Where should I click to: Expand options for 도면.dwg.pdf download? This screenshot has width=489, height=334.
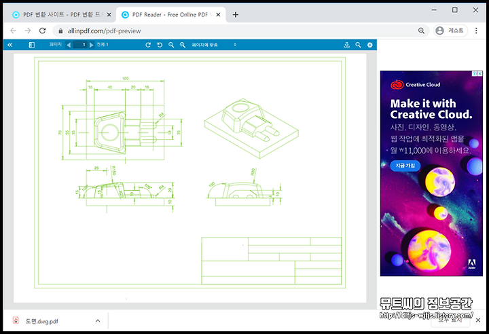(98, 321)
